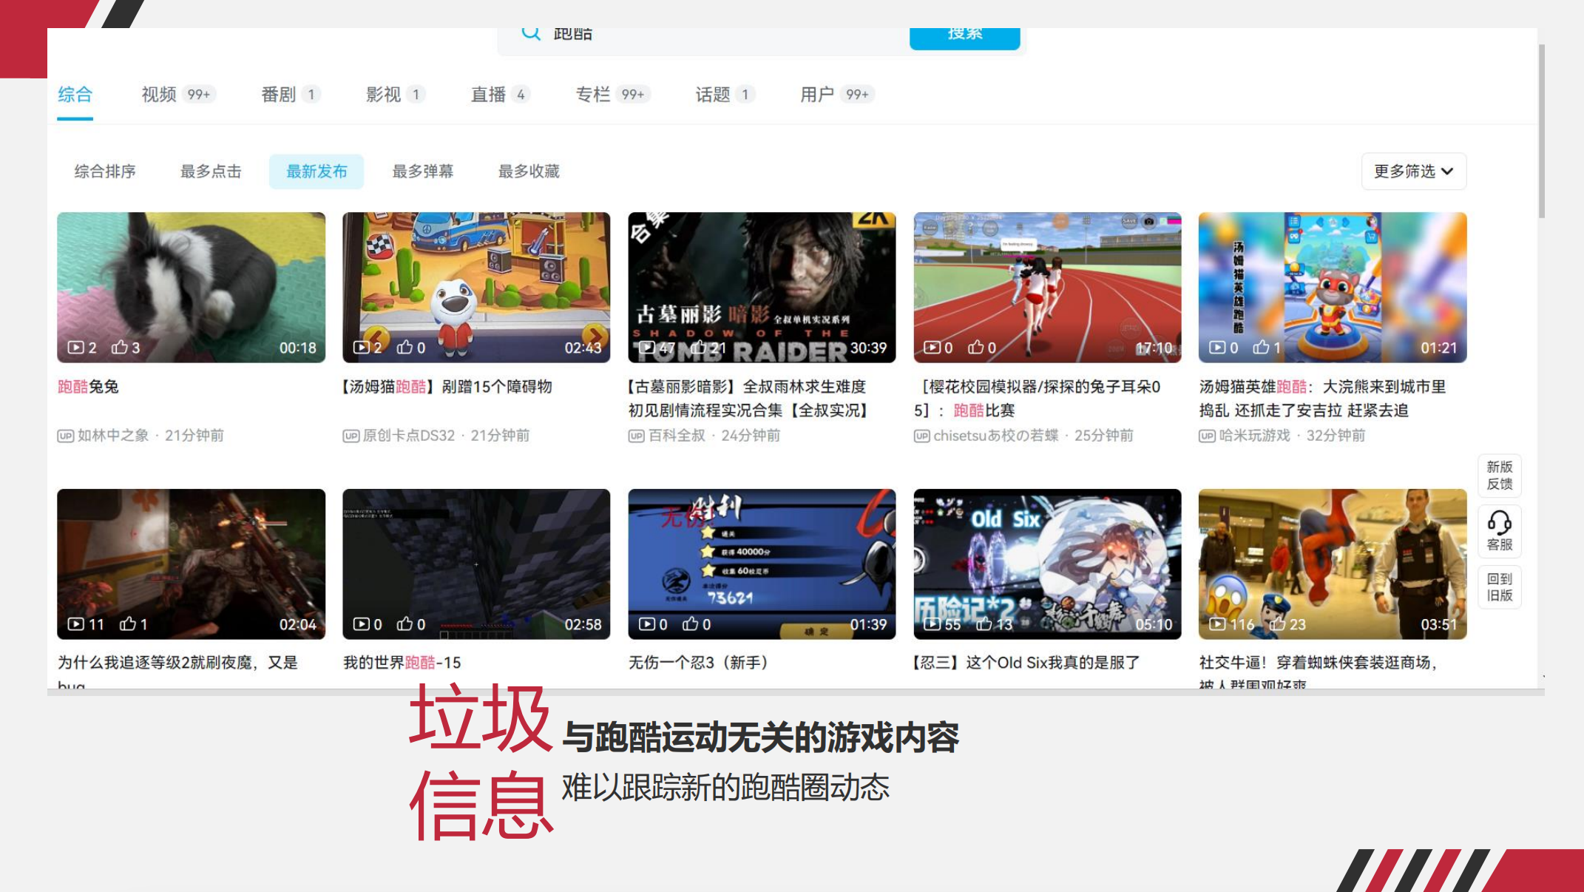
Task: Enable 最多弹幕 sorting
Action: tap(422, 171)
